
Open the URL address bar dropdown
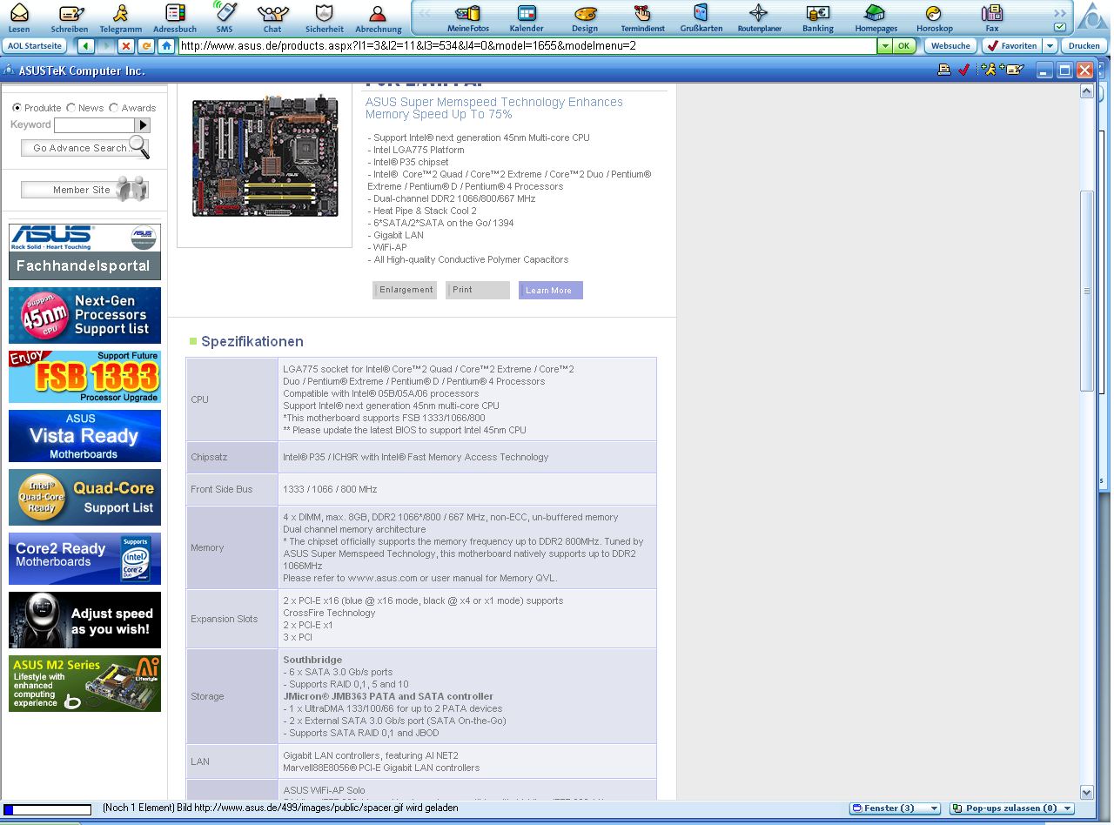[884, 45]
